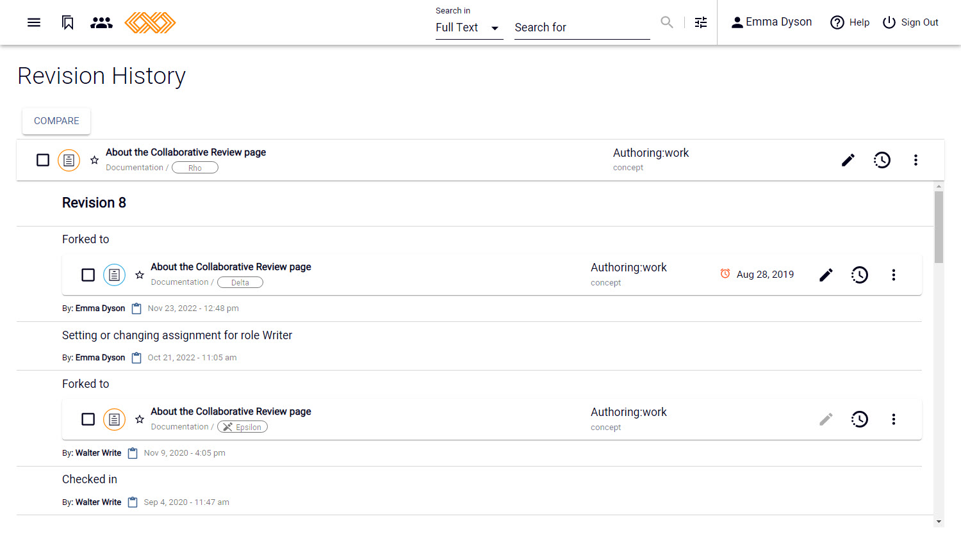Click the 'Revision 8' heading
961x544 pixels.
(x=94, y=203)
